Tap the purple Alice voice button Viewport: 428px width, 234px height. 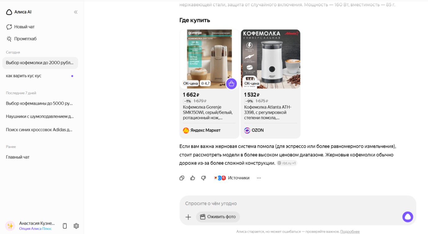click(x=408, y=217)
